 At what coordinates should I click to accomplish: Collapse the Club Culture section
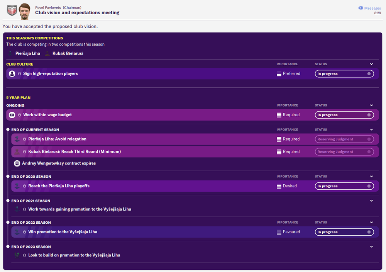(371, 64)
